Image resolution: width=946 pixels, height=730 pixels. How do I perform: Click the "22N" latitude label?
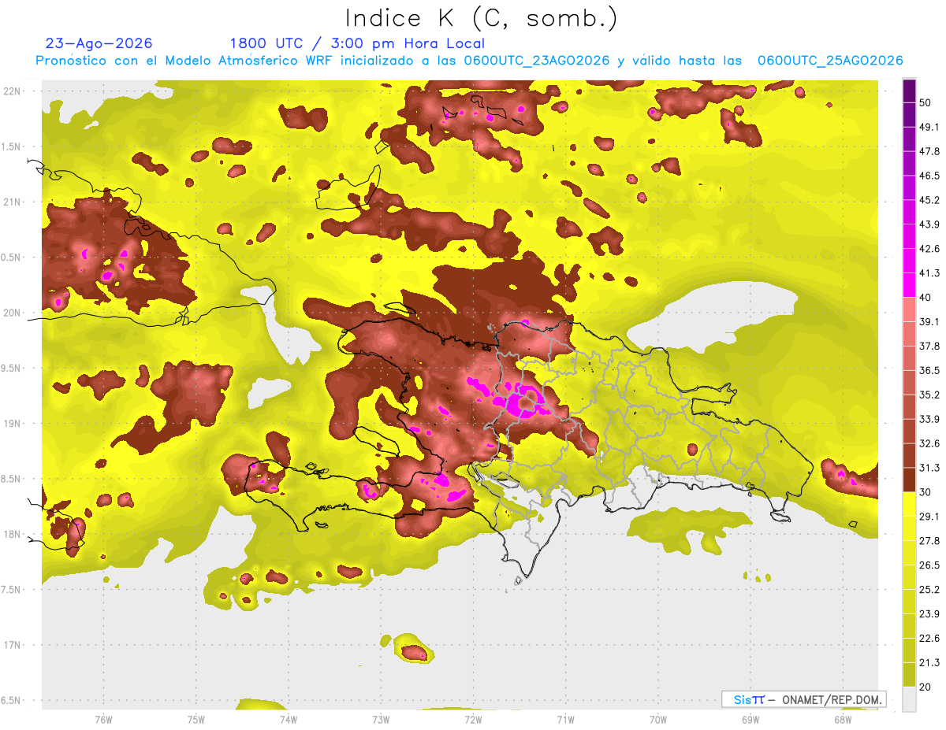click(13, 91)
